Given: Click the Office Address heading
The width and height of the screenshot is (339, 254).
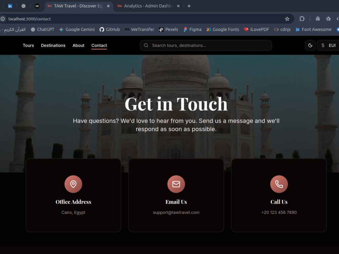Looking at the screenshot, I should coord(73,202).
